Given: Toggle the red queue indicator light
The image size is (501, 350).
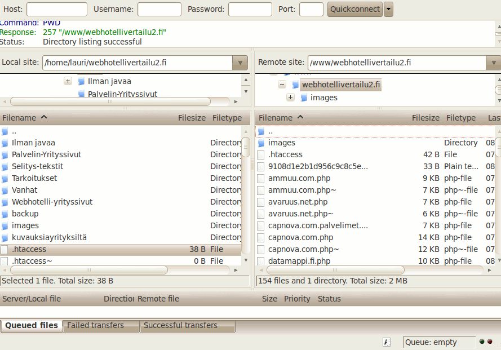Looking at the screenshot, I should [x=488, y=342].
